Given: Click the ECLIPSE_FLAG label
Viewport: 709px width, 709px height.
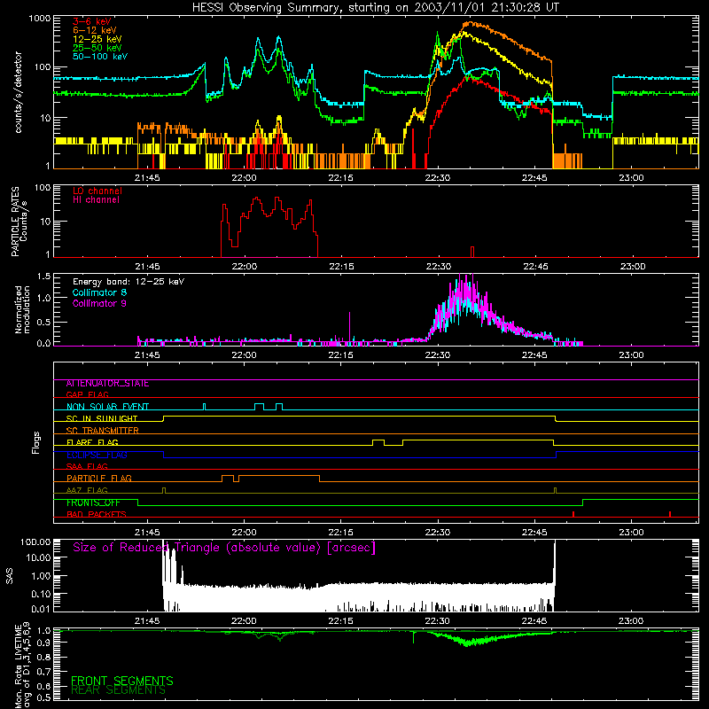Looking at the screenshot, I should (x=97, y=455).
